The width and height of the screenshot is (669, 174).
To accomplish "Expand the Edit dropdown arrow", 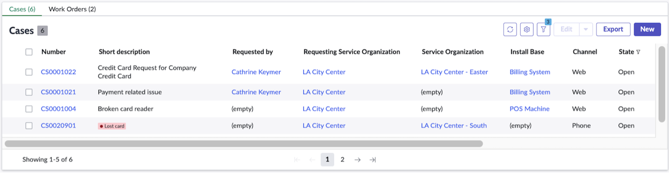I will (586, 29).
